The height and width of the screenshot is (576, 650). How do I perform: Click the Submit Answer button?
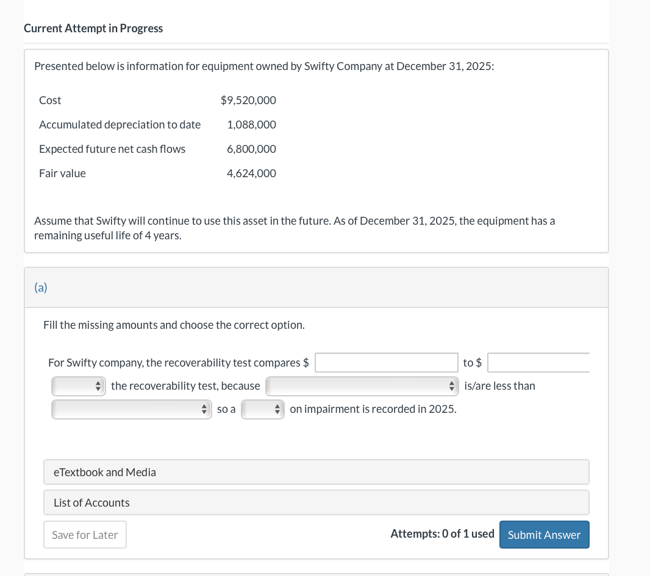pyautogui.click(x=544, y=535)
